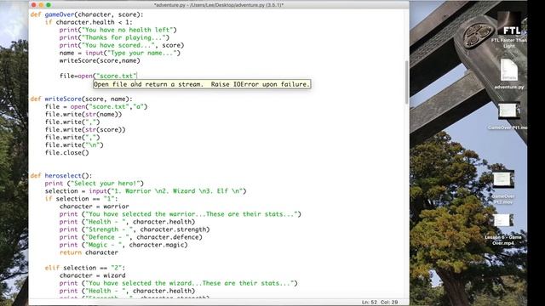Click the 'Ln: 52' status bar entry
Image resolution: width=545 pixels, height=306 pixels.
[x=369, y=303]
